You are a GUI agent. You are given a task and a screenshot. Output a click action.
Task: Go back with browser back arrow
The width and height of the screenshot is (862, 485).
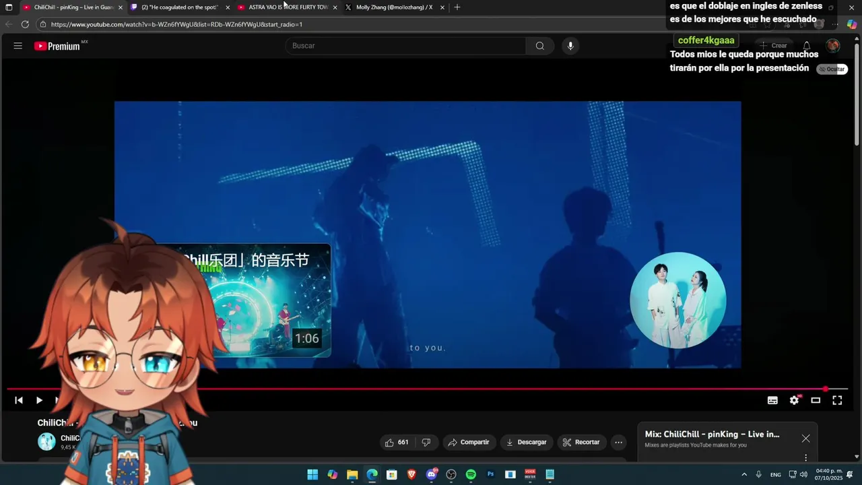point(9,24)
